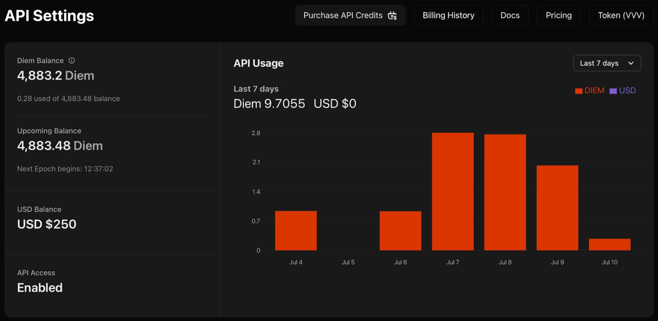Click the small Jul 10 usage bar
The height and width of the screenshot is (321, 658).
[x=609, y=244]
